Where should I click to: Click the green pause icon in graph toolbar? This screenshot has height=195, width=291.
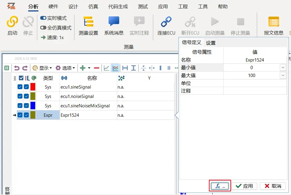[7, 68]
